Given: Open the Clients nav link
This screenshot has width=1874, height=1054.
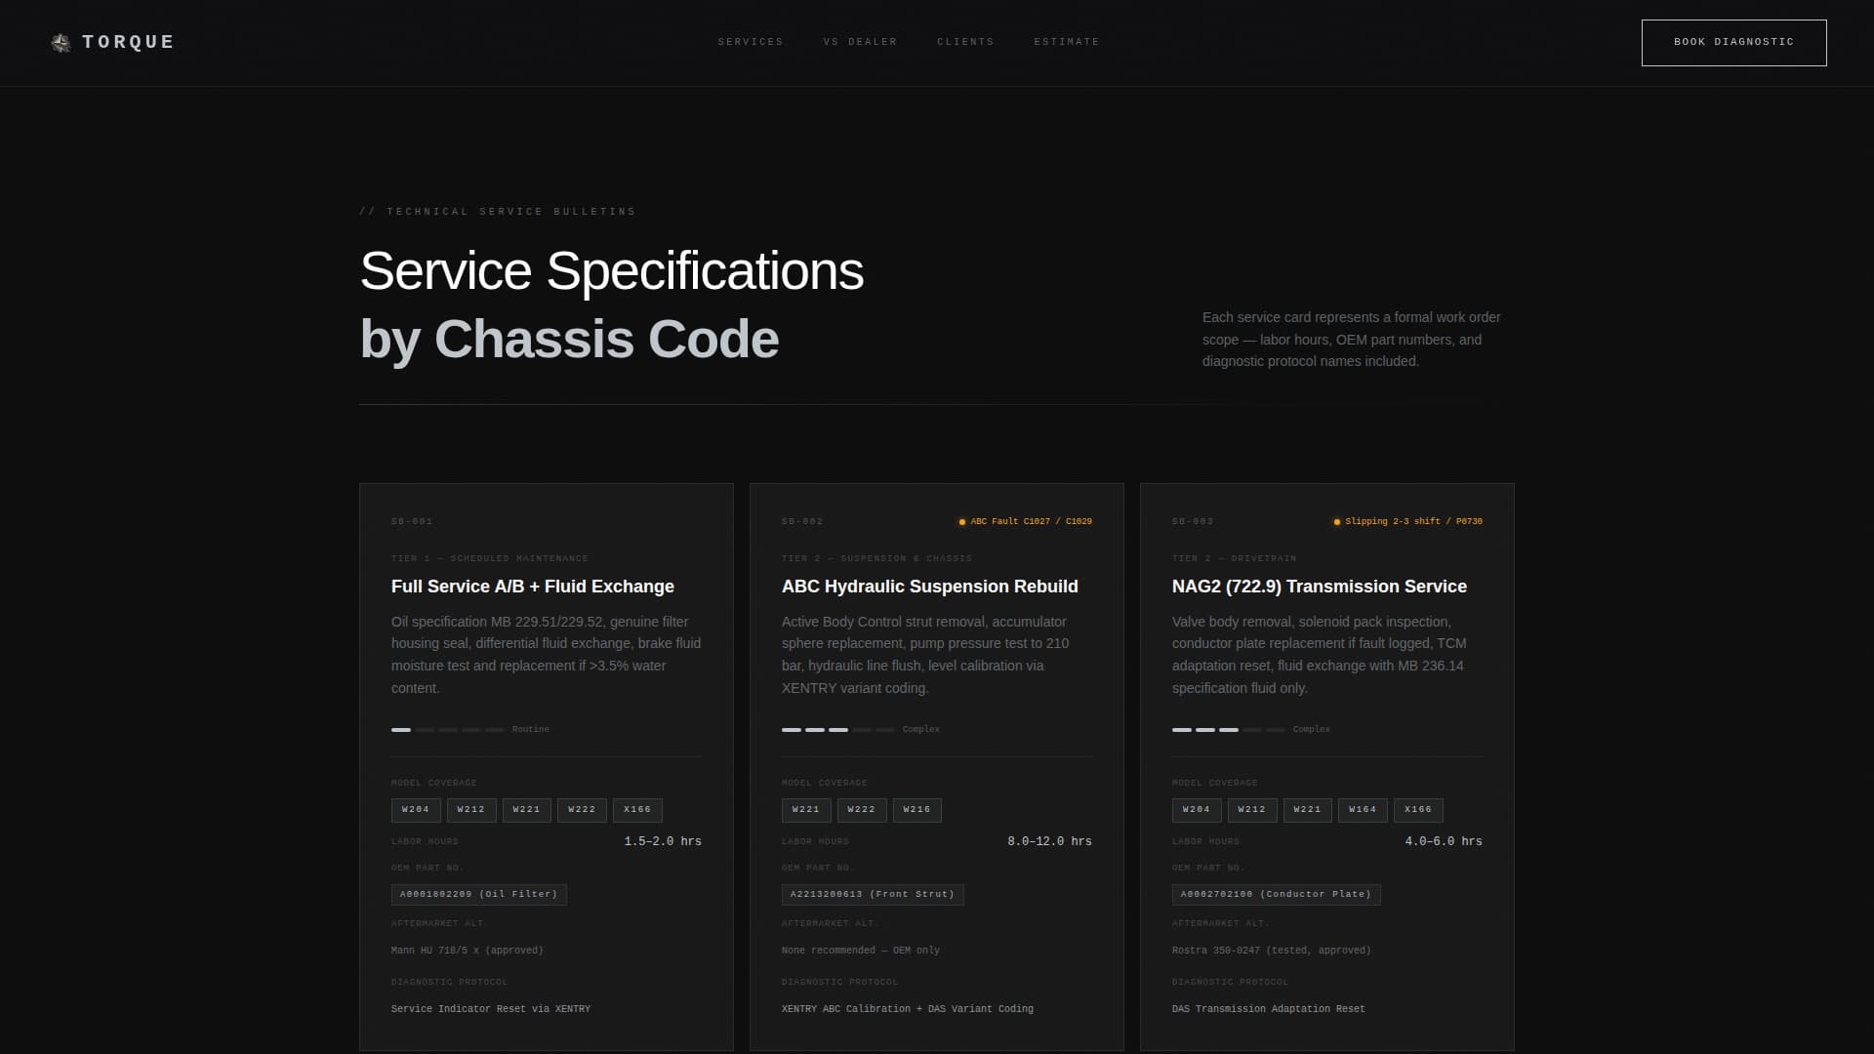Looking at the screenshot, I should [x=964, y=42].
